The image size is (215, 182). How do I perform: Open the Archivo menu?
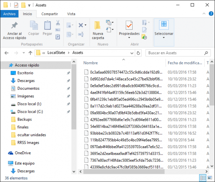click(x=9, y=14)
